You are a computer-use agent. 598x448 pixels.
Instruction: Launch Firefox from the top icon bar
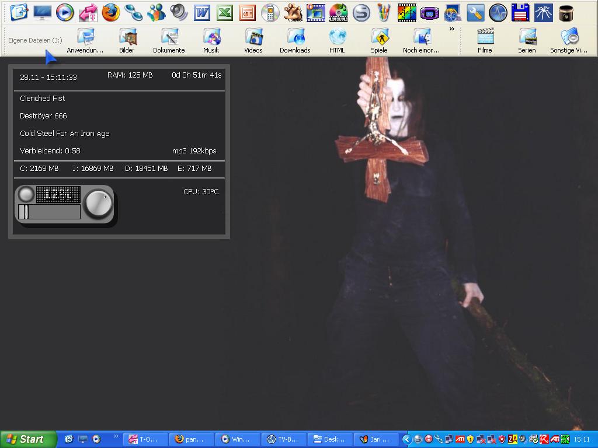click(x=111, y=12)
